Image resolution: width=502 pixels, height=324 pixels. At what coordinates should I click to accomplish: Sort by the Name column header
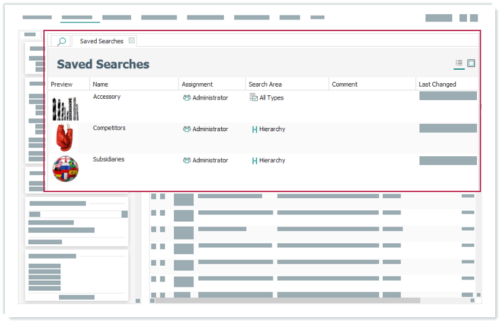(101, 85)
